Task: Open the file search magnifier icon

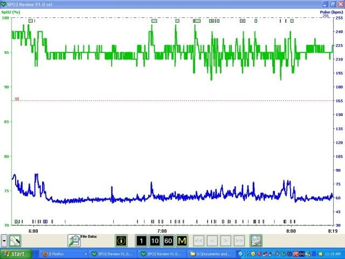Action: point(73,241)
